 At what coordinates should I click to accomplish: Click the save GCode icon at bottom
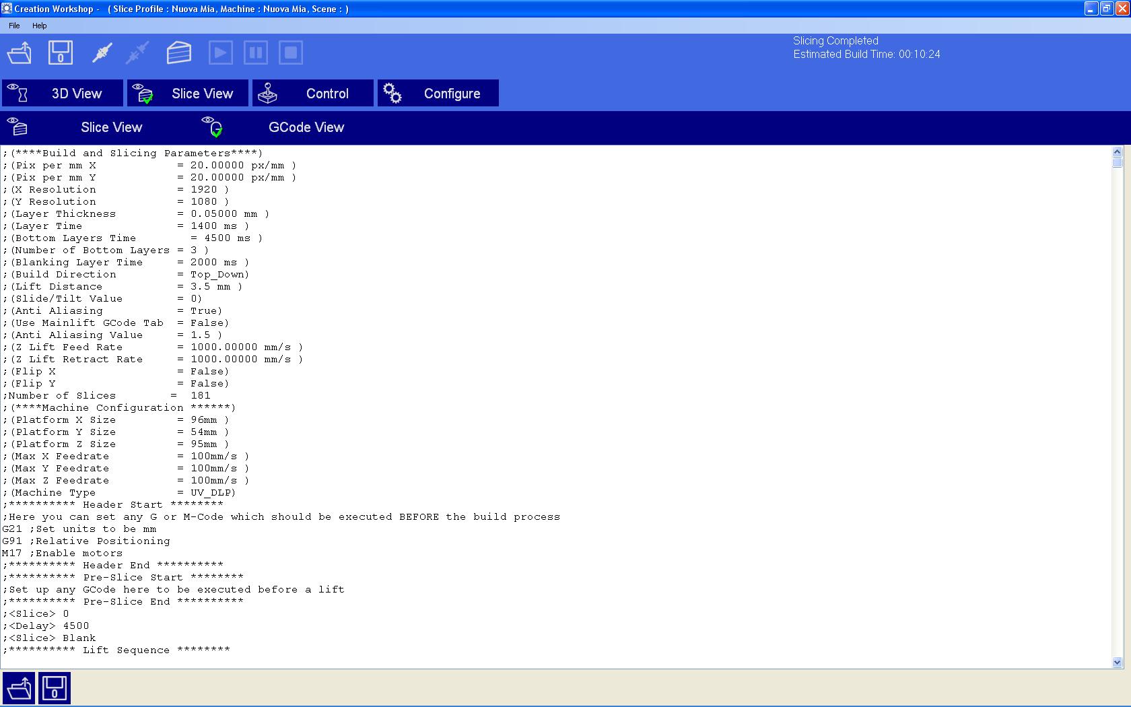pyautogui.click(x=55, y=688)
